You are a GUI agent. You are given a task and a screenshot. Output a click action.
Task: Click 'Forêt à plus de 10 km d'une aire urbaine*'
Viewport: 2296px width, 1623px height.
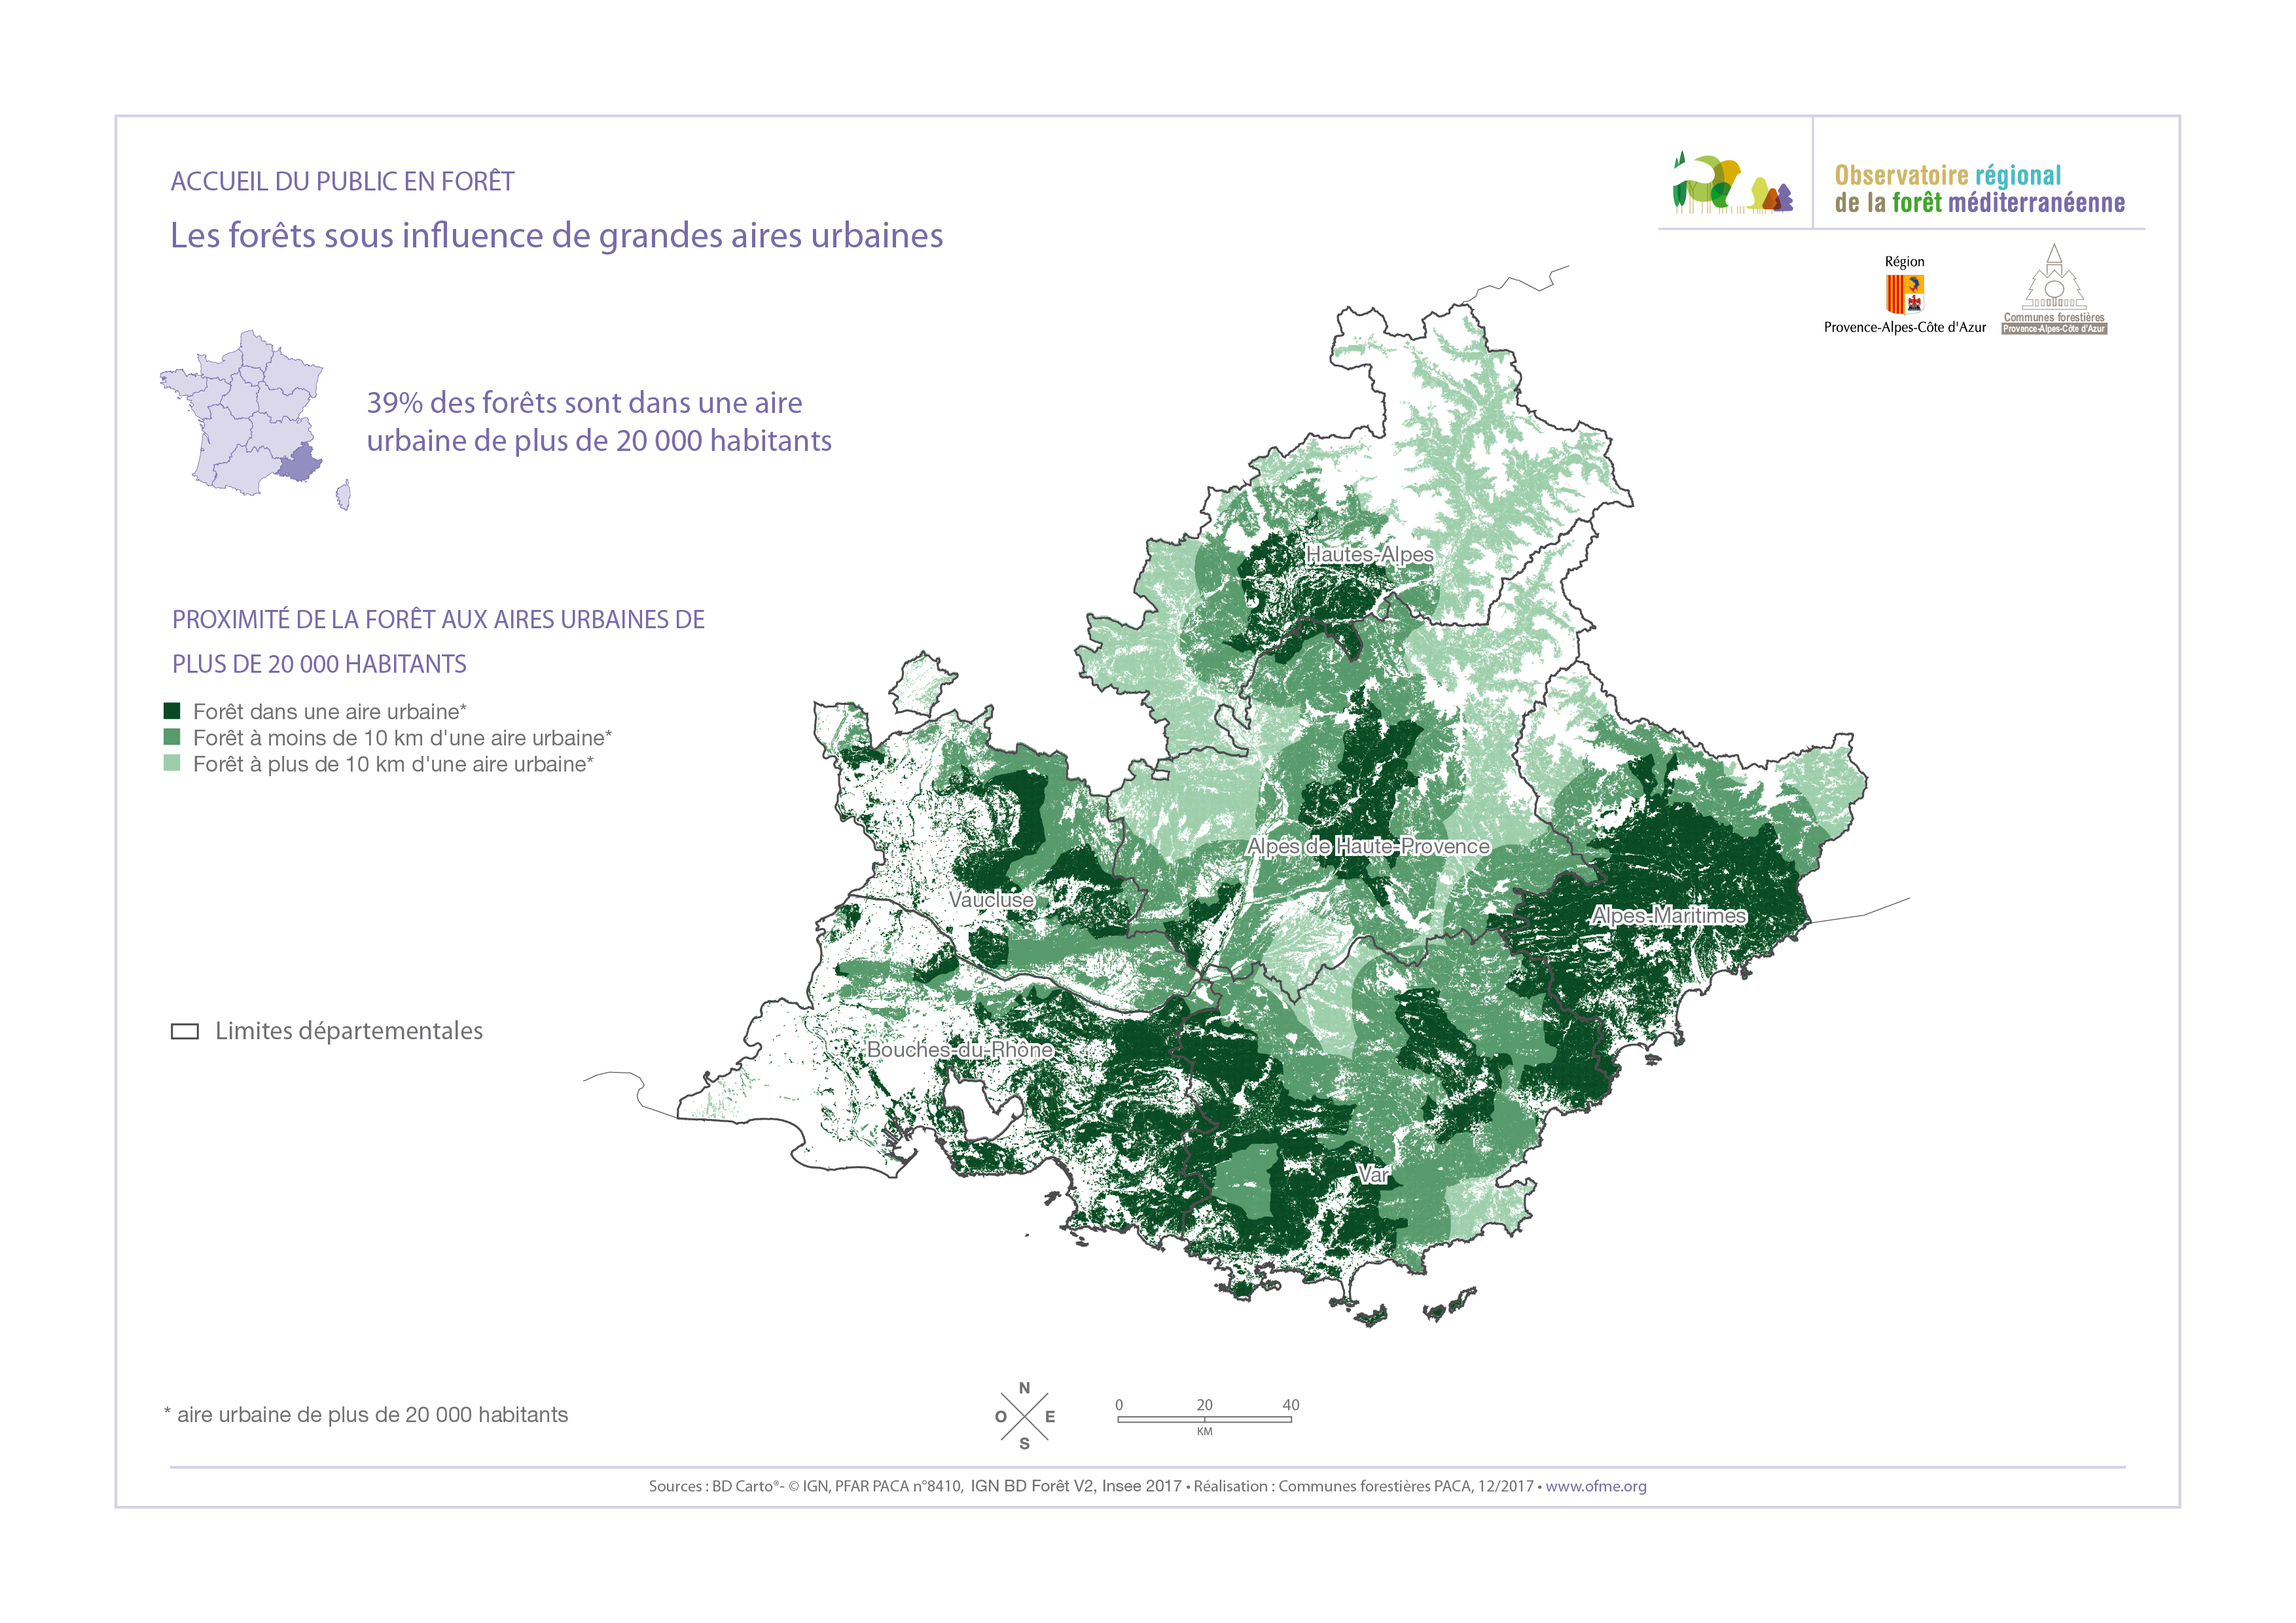(x=393, y=764)
